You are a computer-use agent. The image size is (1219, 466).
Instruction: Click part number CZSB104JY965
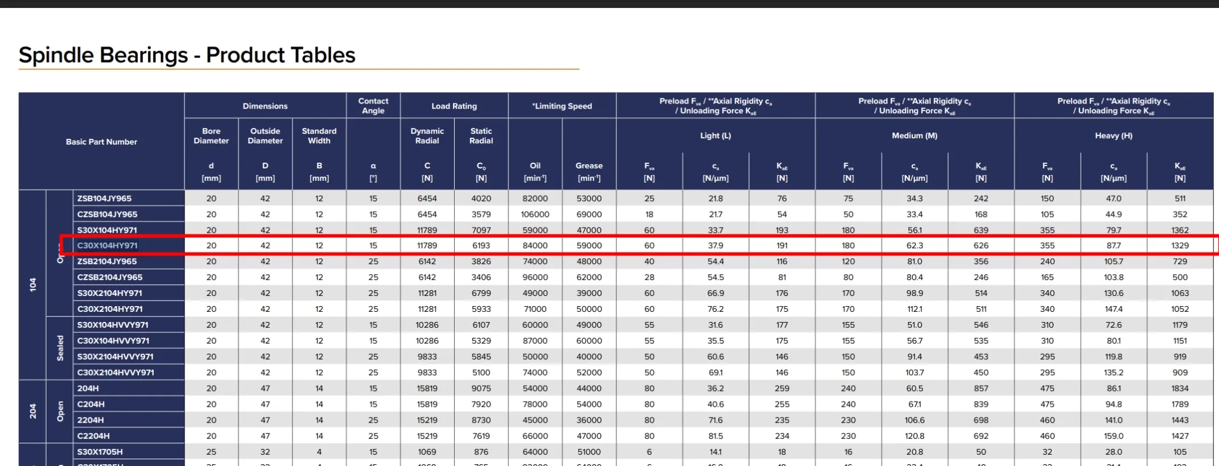tap(107, 214)
